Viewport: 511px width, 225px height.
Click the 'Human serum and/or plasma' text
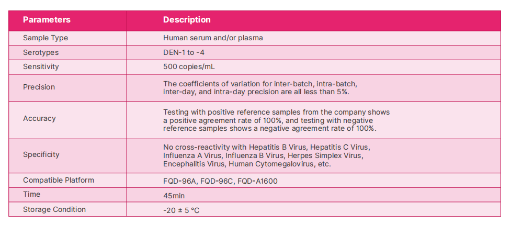[x=213, y=38]
